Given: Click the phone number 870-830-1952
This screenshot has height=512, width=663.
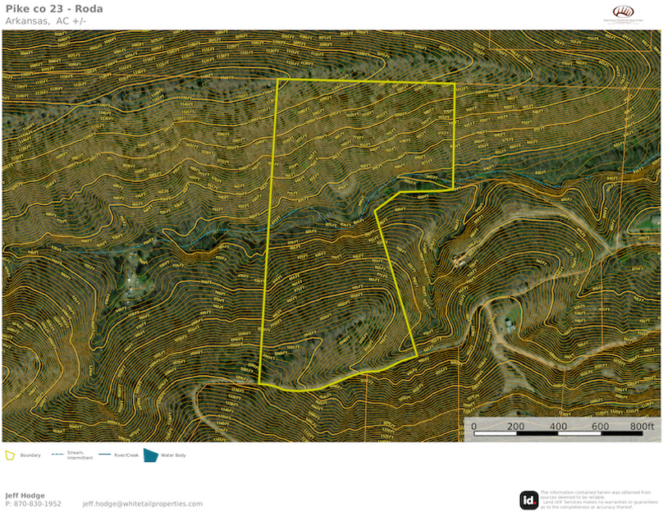Looking at the screenshot, I should pyautogui.click(x=37, y=504).
